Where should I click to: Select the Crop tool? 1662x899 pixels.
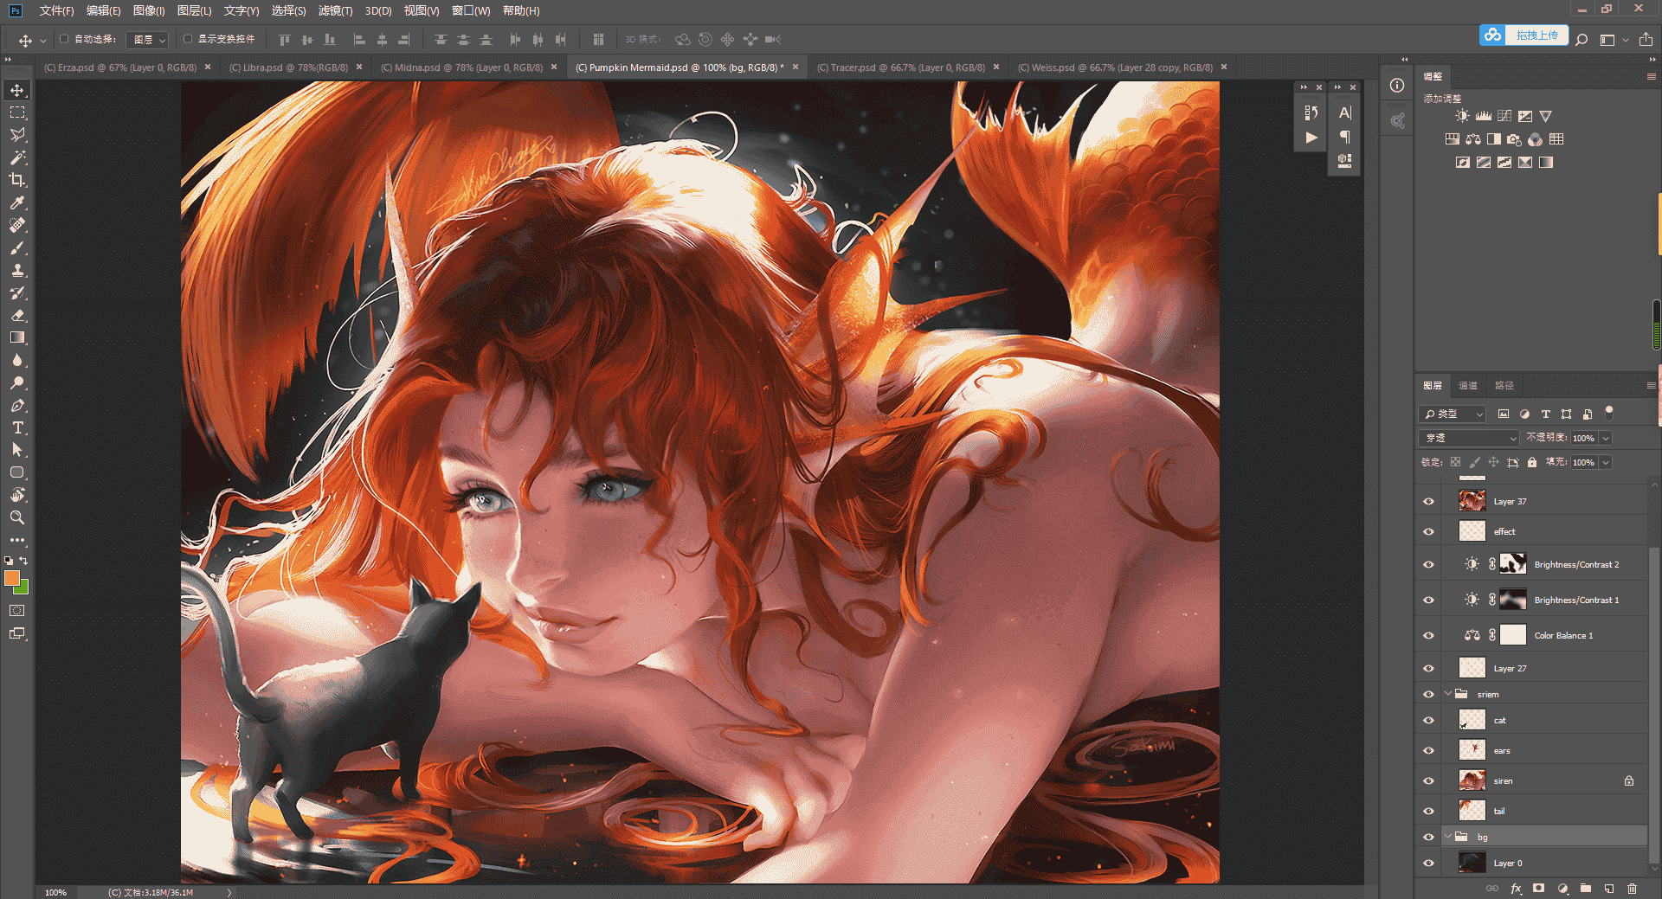(x=17, y=180)
